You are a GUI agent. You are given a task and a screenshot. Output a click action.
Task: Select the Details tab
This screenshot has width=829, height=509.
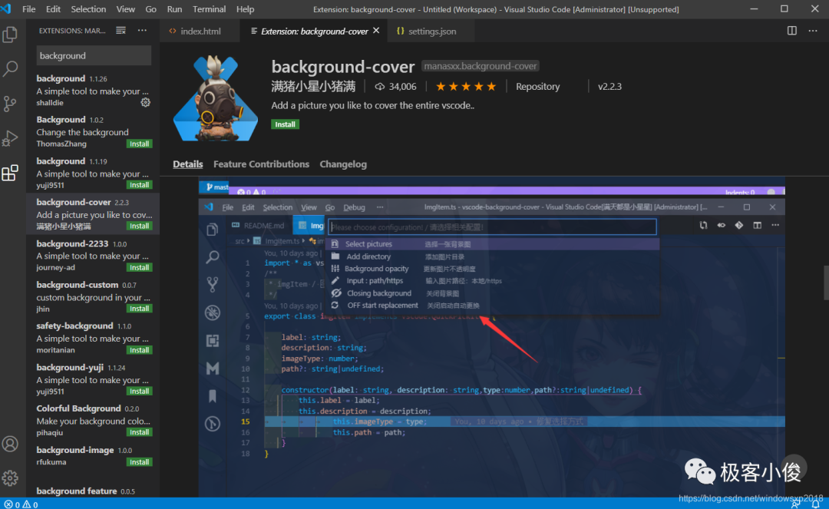tap(188, 164)
